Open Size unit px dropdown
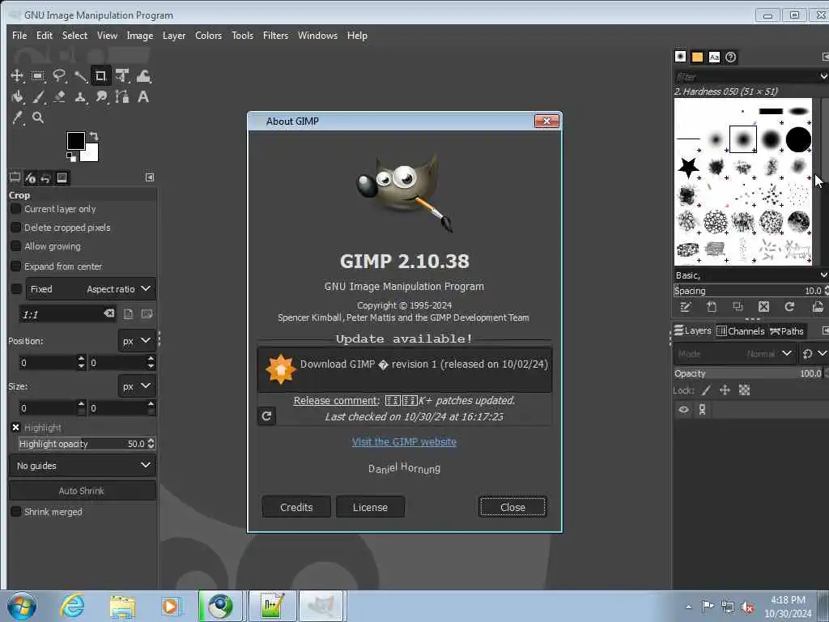The height and width of the screenshot is (622, 829). [x=136, y=386]
